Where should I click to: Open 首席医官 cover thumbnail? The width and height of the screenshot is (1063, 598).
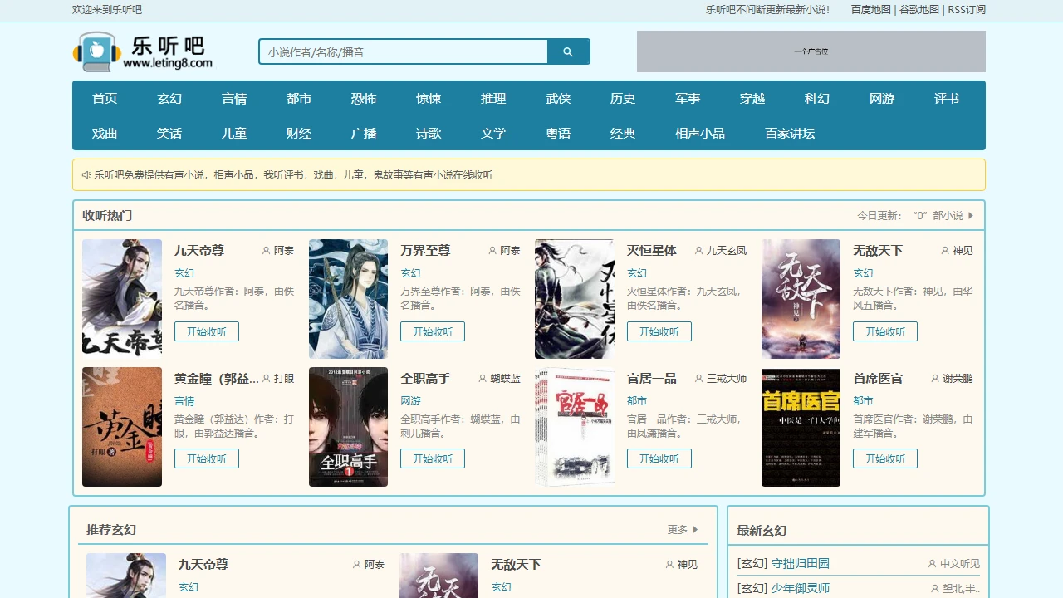[x=801, y=427]
